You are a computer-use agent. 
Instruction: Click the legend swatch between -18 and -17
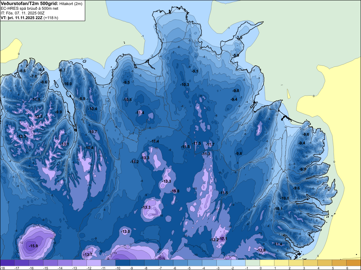coord(7,263)
